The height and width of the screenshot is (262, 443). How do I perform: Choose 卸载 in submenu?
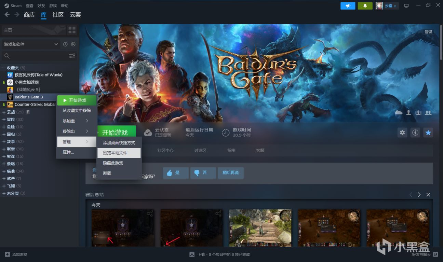(x=119, y=173)
